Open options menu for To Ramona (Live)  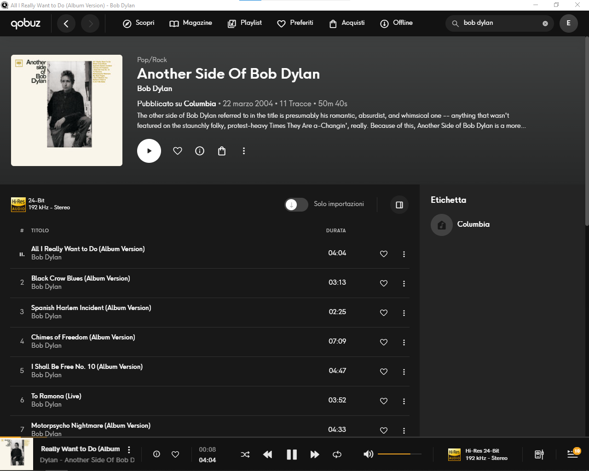click(x=404, y=401)
